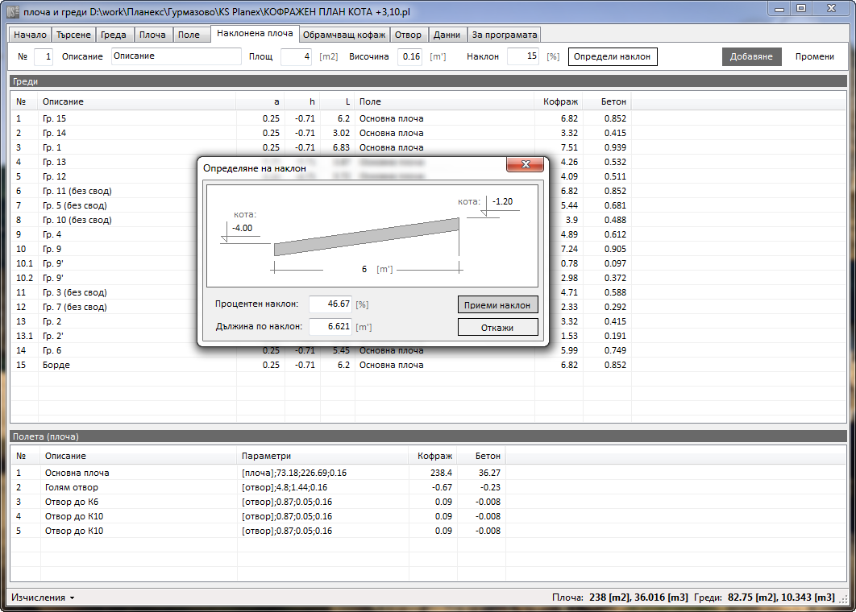Viewport: 856px width, 612px height.
Task: Click the Описание text input field
Action: click(x=176, y=56)
